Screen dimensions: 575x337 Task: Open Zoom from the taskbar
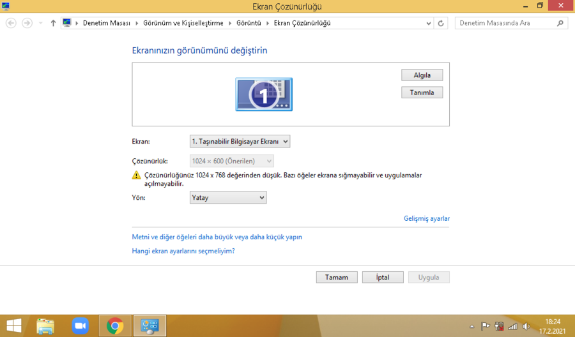(80, 326)
